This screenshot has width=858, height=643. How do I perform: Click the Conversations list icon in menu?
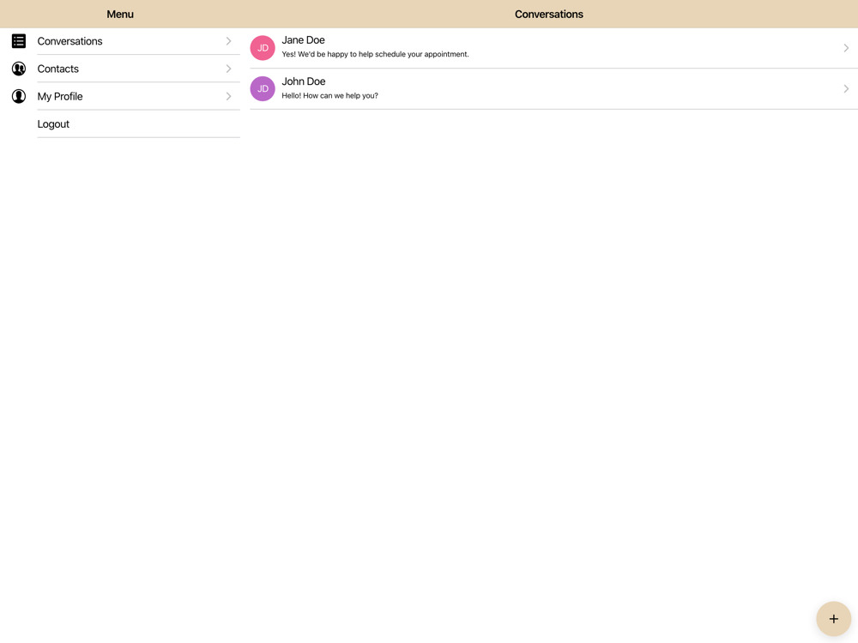(19, 41)
